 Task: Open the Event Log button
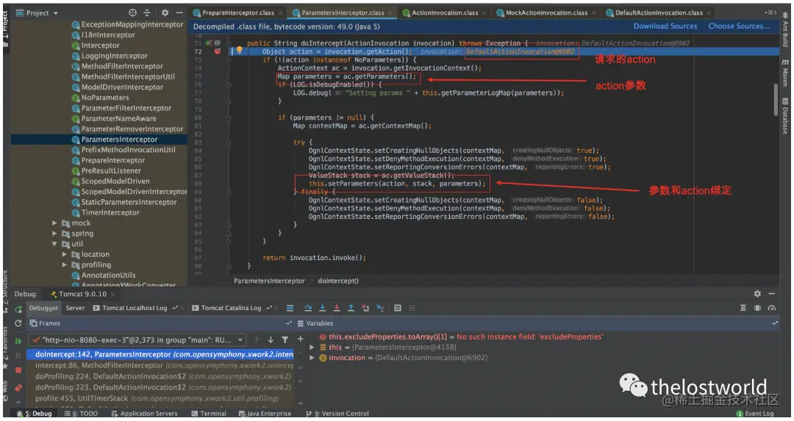pyautogui.click(x=755, y=414)
